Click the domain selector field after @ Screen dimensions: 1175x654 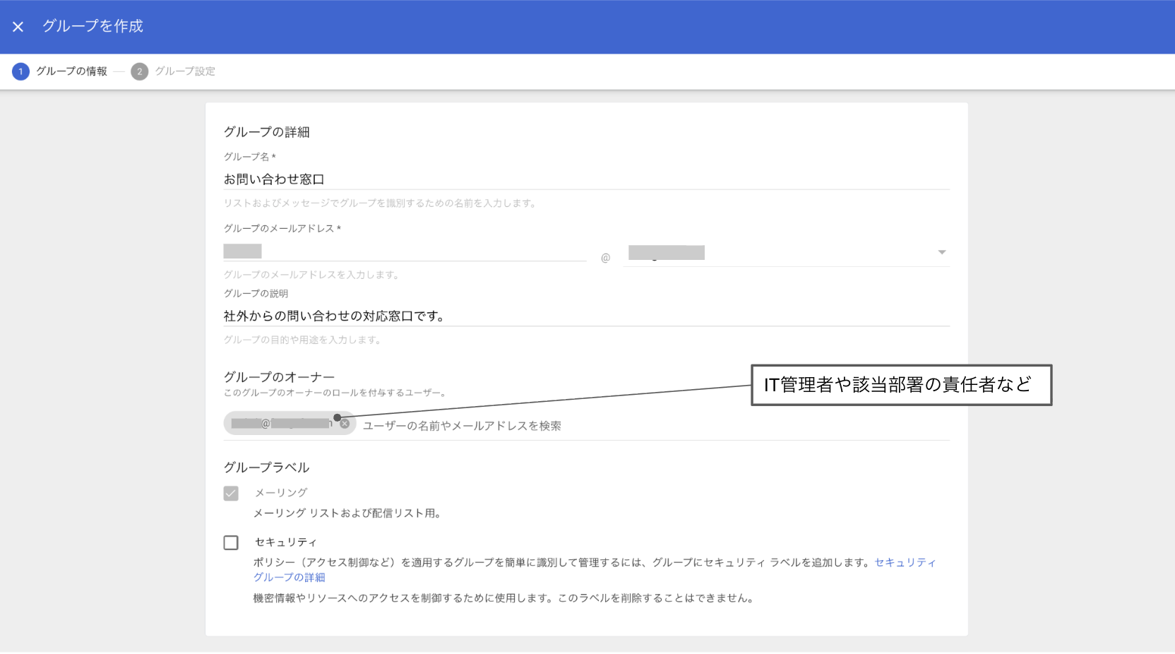pos(777,253)
